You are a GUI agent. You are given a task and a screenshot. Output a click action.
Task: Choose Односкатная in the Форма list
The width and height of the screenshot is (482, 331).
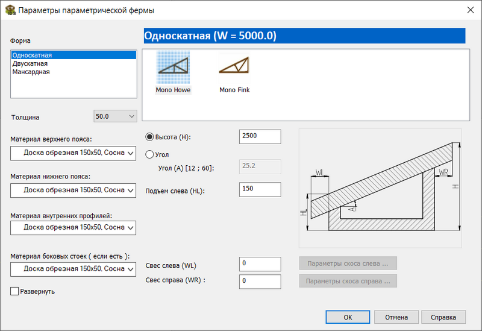[74, 55]
